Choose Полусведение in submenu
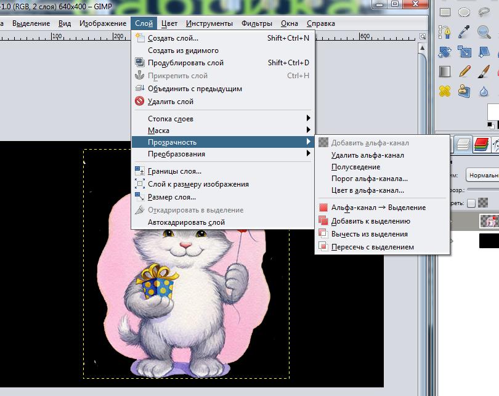 [382, 167]
